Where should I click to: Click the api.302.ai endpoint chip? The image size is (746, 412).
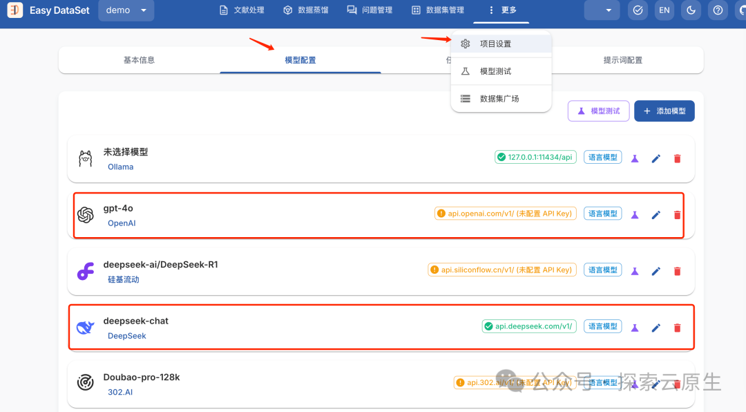pos(515,382)
